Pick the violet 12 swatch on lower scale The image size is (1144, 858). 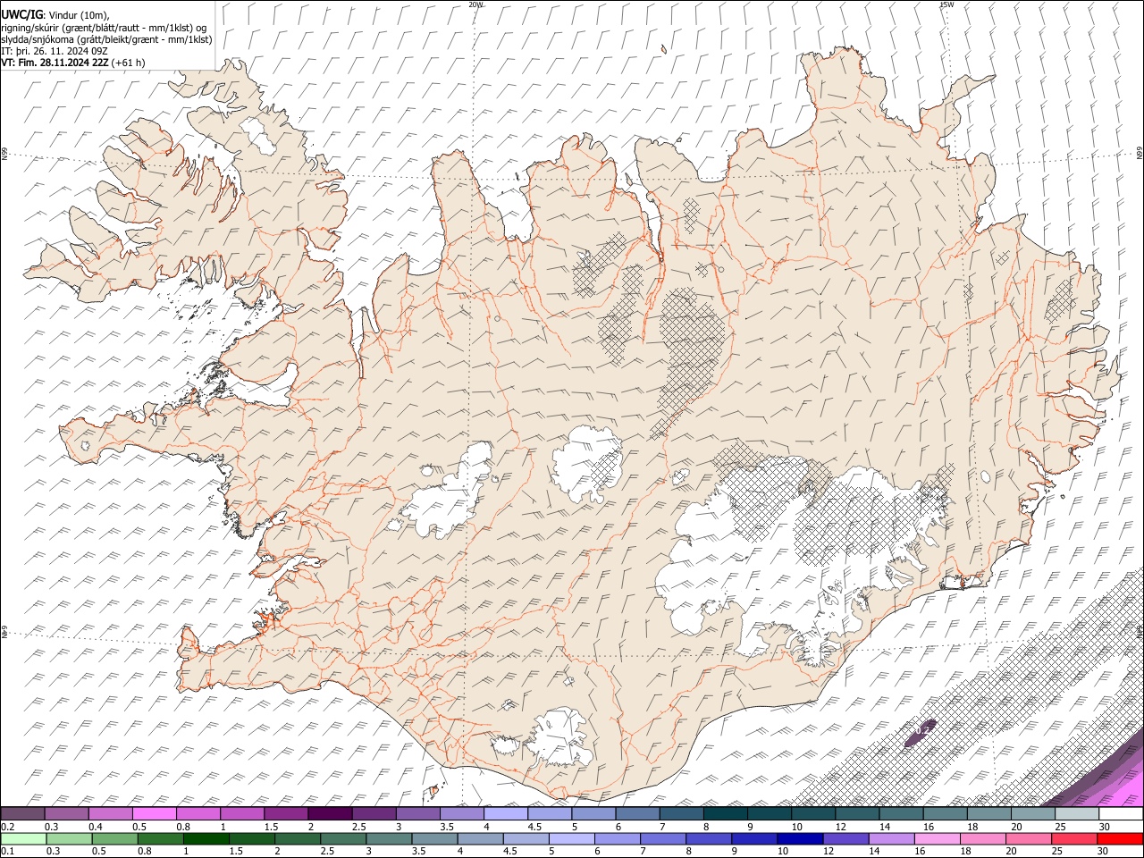point(845,838)
